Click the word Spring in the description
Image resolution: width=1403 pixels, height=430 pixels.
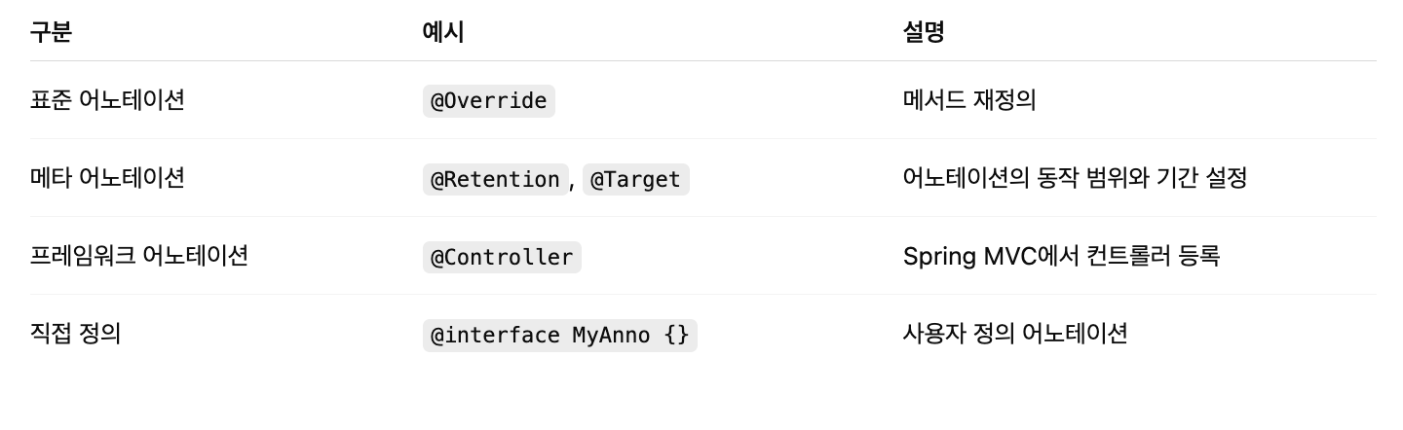[934, 257]
